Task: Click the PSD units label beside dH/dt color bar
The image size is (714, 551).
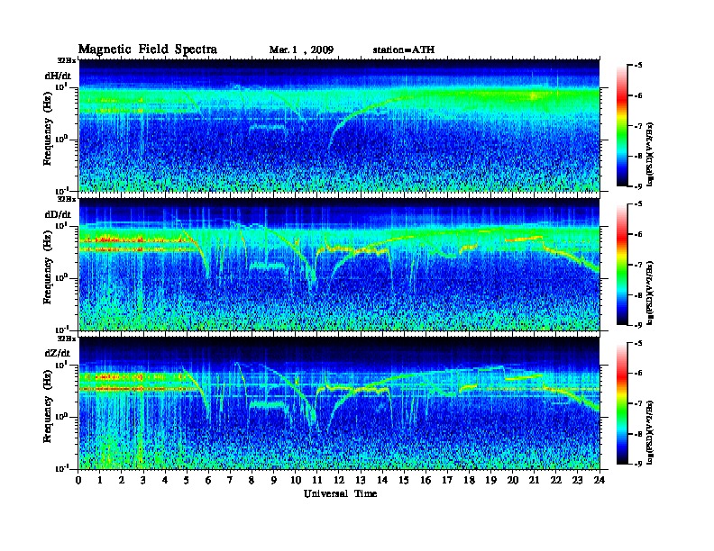Action: pos(650,154)
